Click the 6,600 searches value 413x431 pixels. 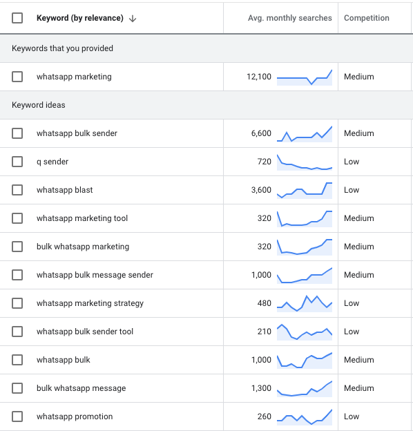[x=261, y=133]
